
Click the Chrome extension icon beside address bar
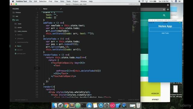tap(168, 9)
